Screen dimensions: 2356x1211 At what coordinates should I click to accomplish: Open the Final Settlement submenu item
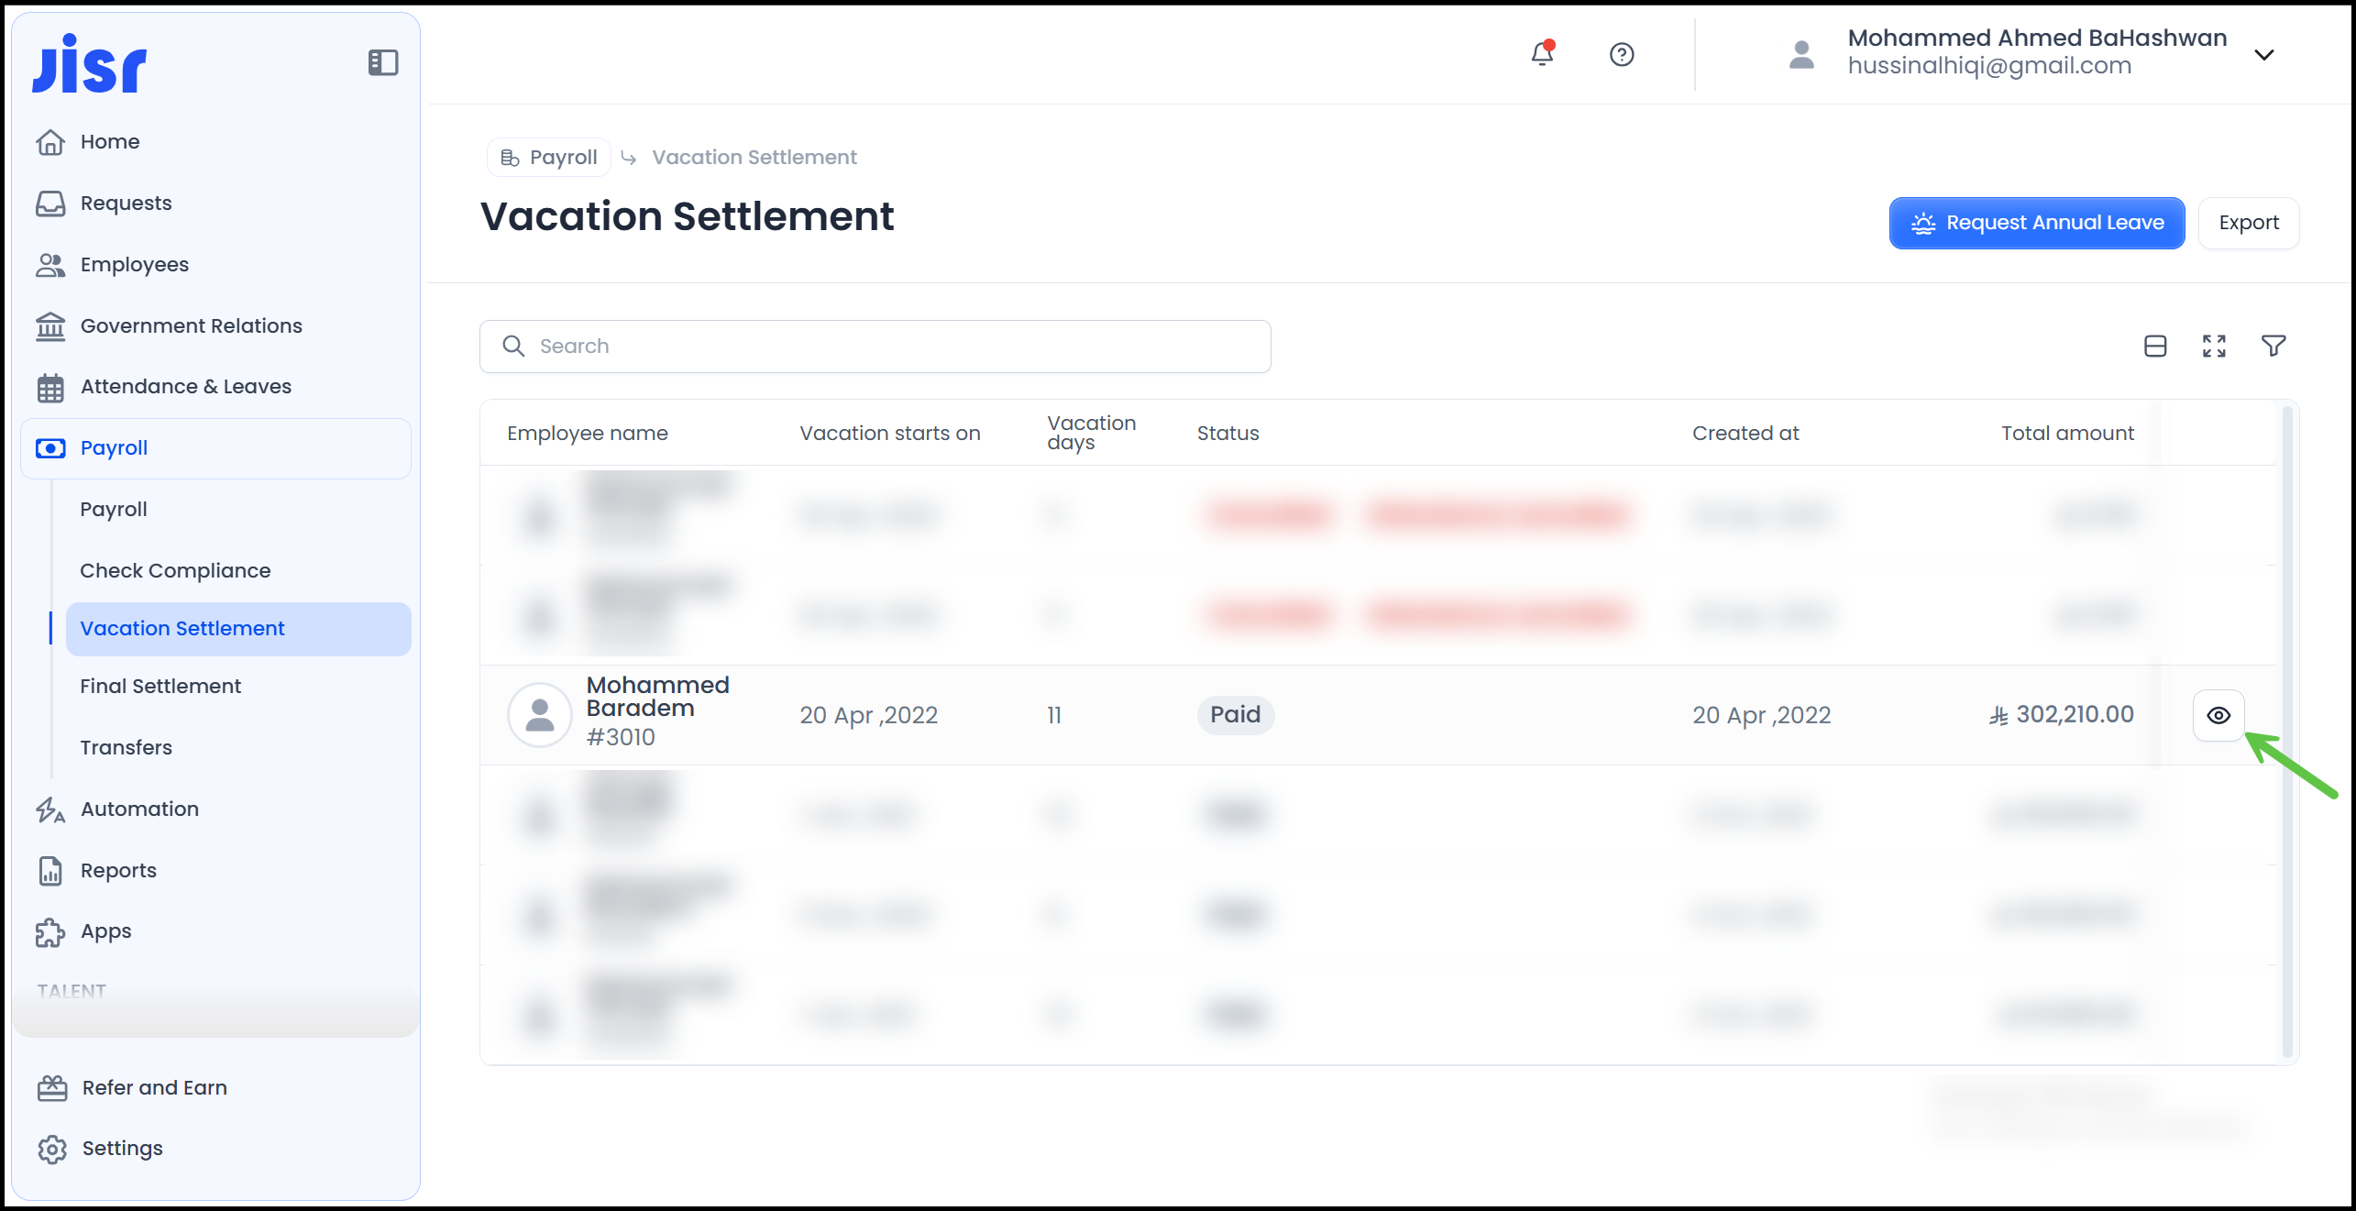160,687
